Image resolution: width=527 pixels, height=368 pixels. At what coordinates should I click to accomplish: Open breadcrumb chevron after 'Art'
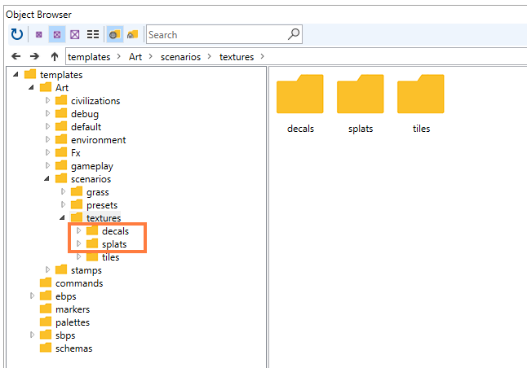point(151,57)
